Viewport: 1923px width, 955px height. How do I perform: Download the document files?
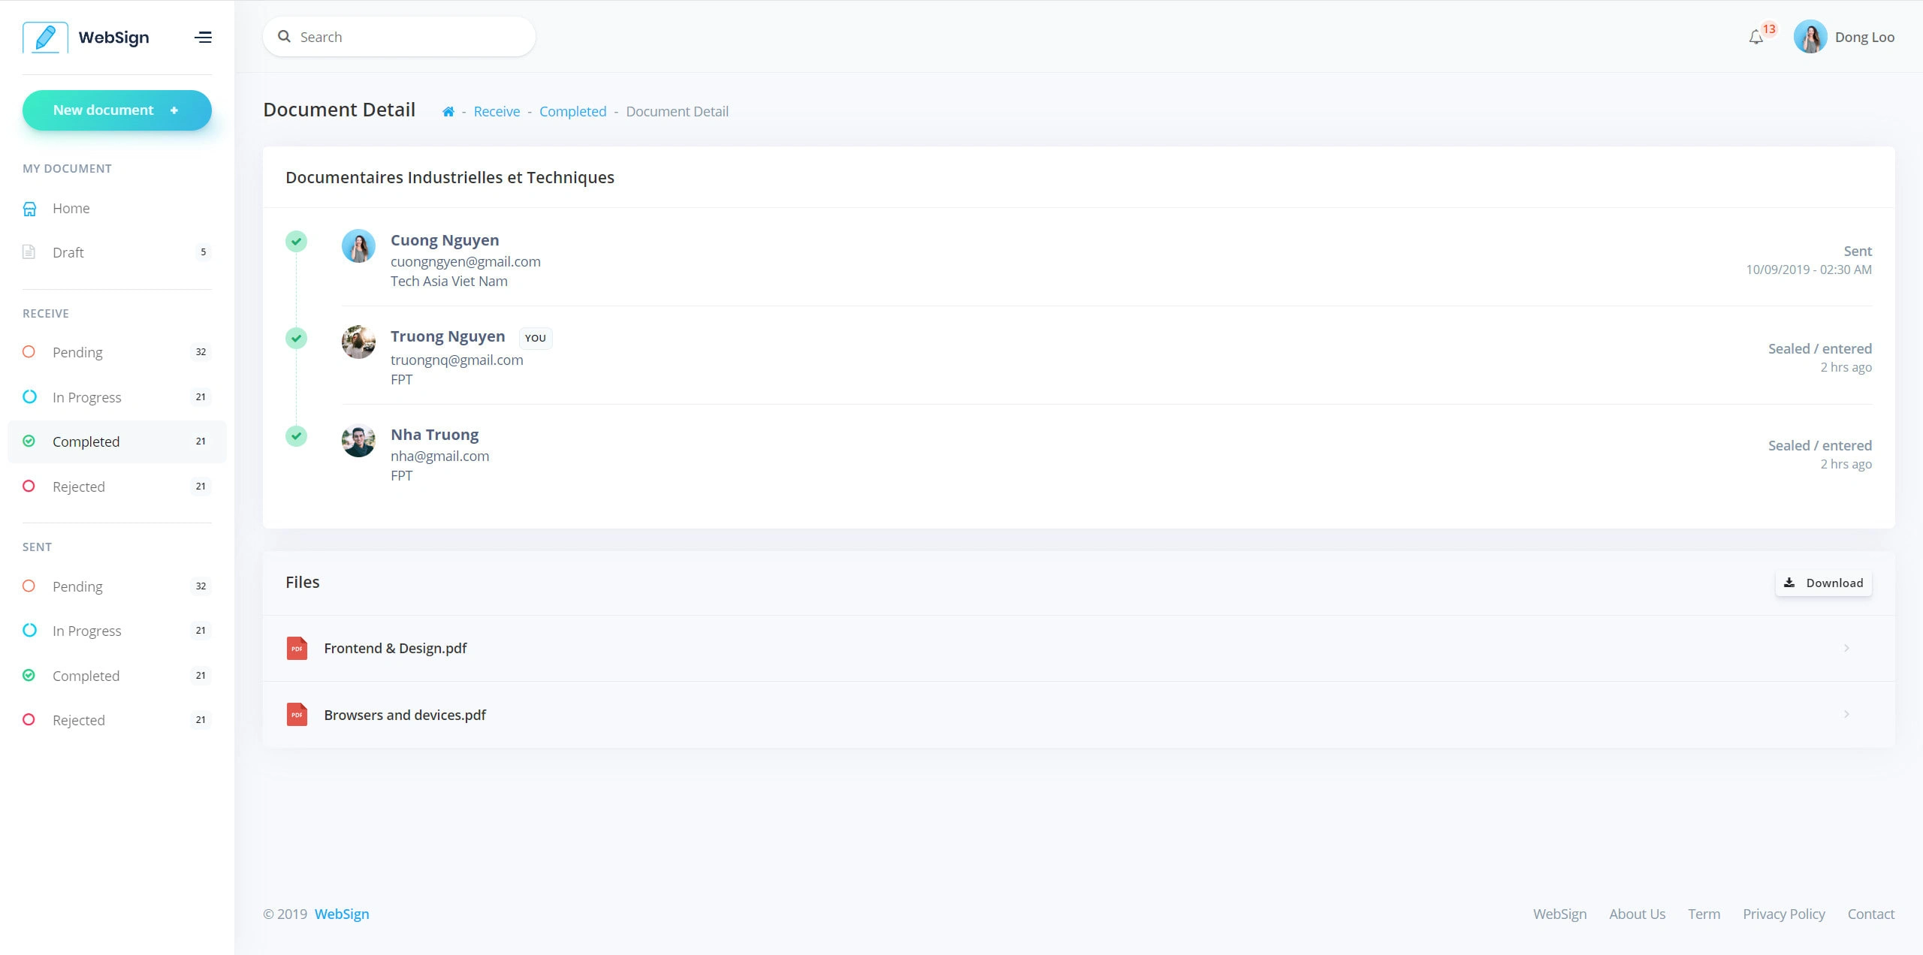(x=1823, y=583)
